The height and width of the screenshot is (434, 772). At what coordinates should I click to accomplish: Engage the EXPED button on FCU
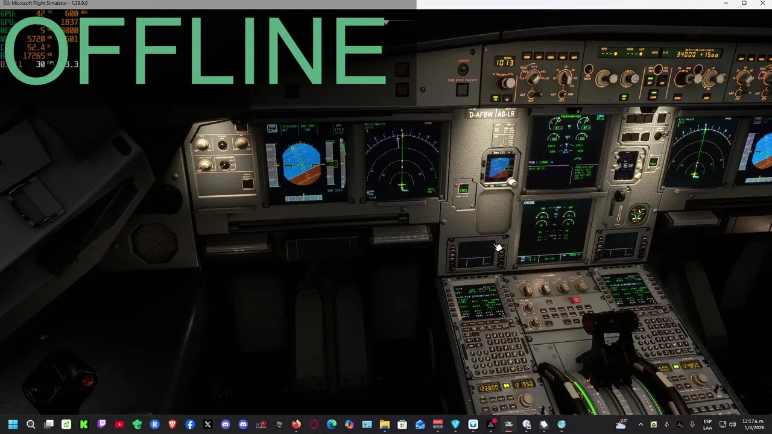coord(677,97)
